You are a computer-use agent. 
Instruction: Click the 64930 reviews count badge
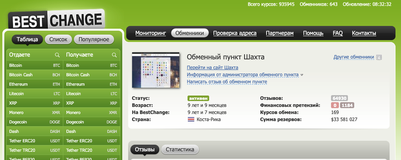pyautogui.click(x=339, y=98)
